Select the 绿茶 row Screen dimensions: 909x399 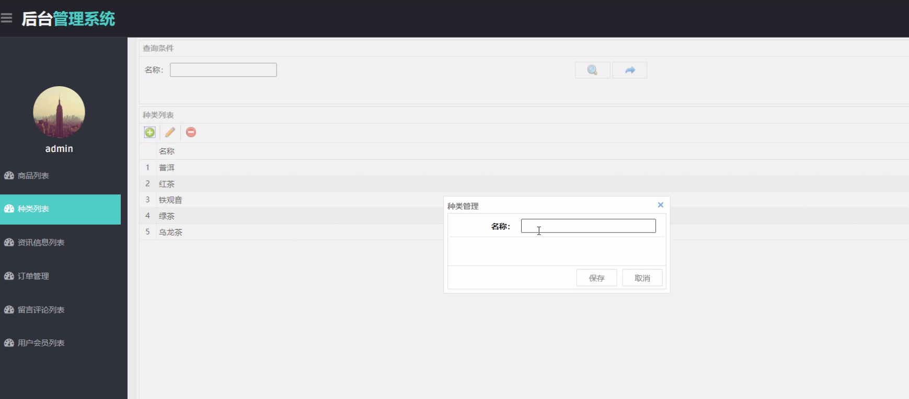(524, 216)
